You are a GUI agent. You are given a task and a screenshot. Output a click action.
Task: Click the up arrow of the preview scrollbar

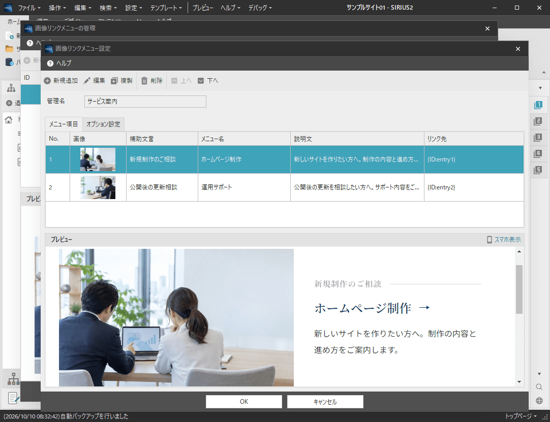click(519, 252)
